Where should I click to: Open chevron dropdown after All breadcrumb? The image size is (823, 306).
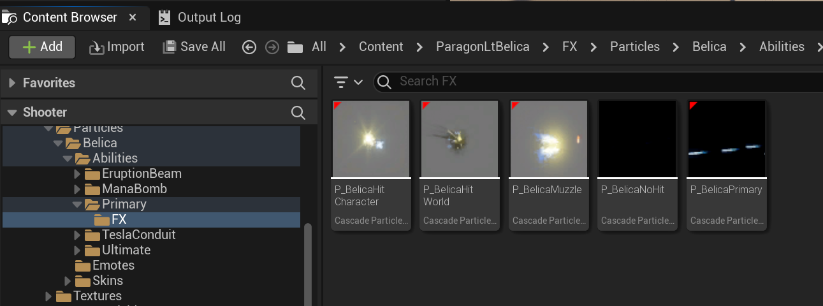click(x=342, y=47)
